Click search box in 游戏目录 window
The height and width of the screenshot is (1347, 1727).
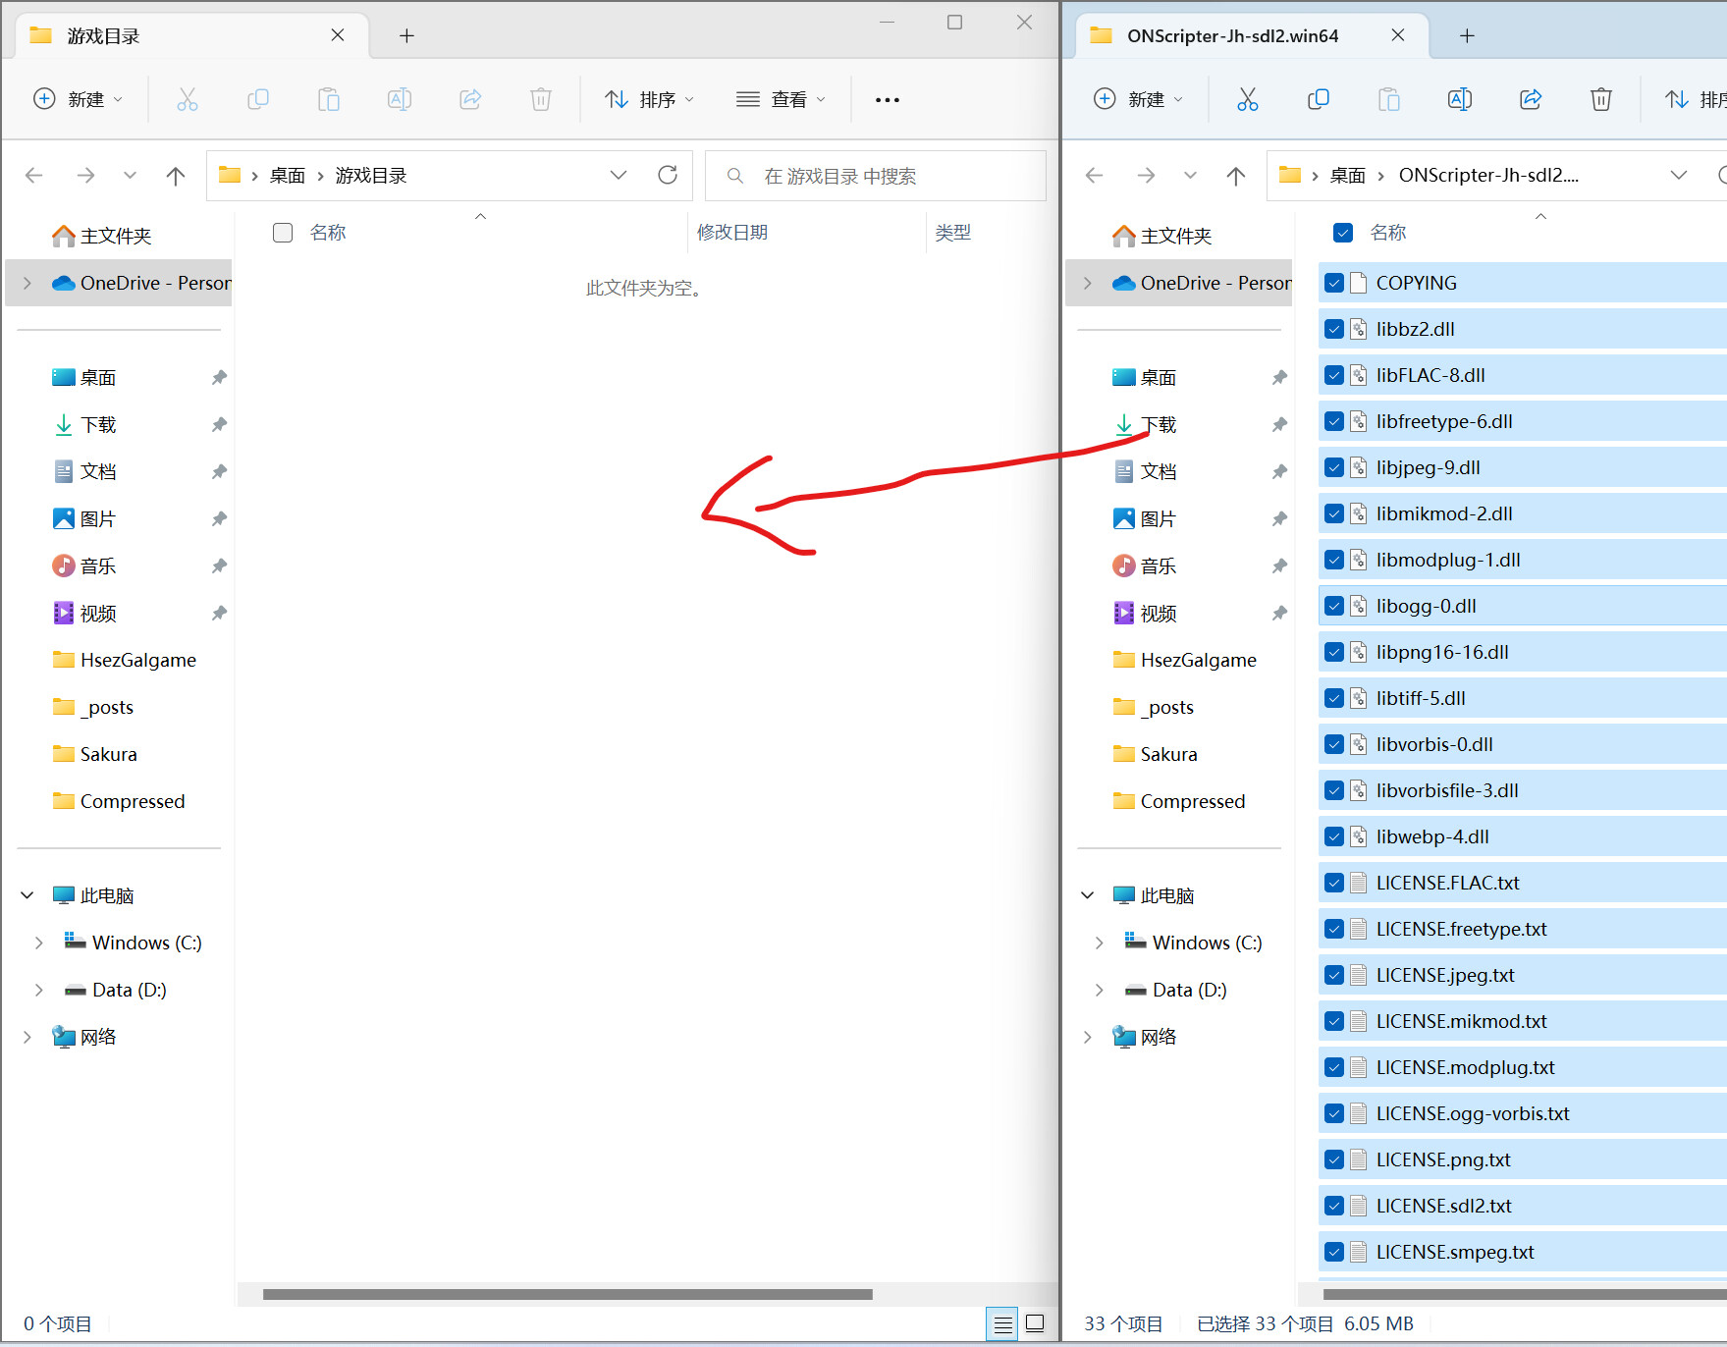pos(876,176)
